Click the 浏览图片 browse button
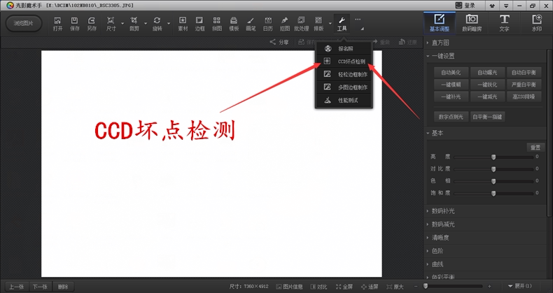 [x=24, y=24]
